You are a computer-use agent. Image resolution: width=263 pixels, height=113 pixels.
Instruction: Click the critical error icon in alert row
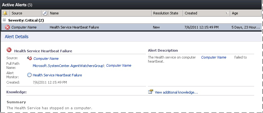click(x=8, y=27)
